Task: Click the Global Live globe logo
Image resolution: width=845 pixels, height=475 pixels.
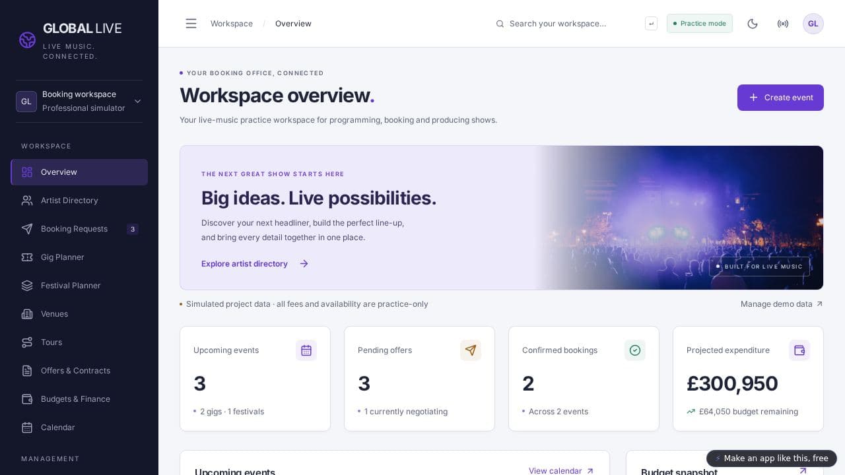Action: pos(27,40)
